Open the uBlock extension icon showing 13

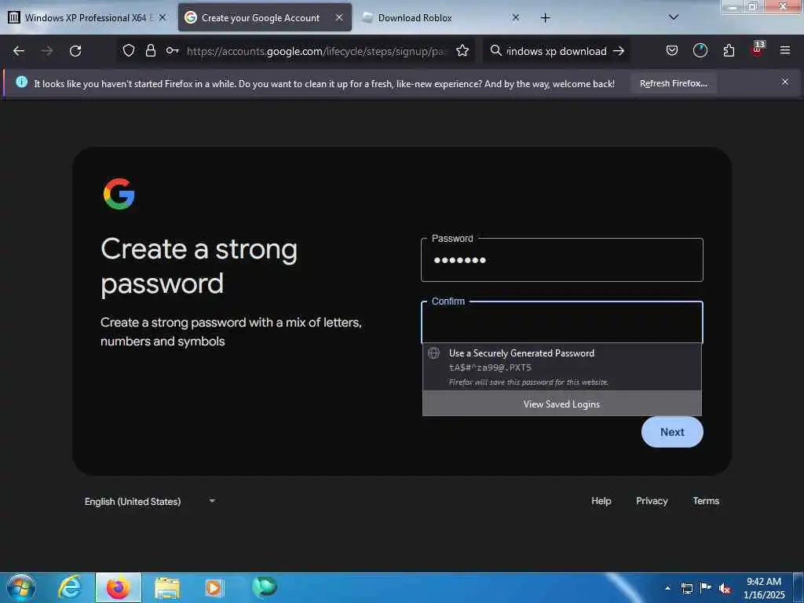tap(758, 49)
